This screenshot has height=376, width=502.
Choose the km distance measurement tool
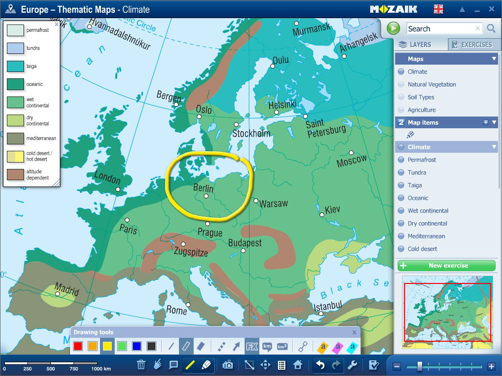coord(267,346)
